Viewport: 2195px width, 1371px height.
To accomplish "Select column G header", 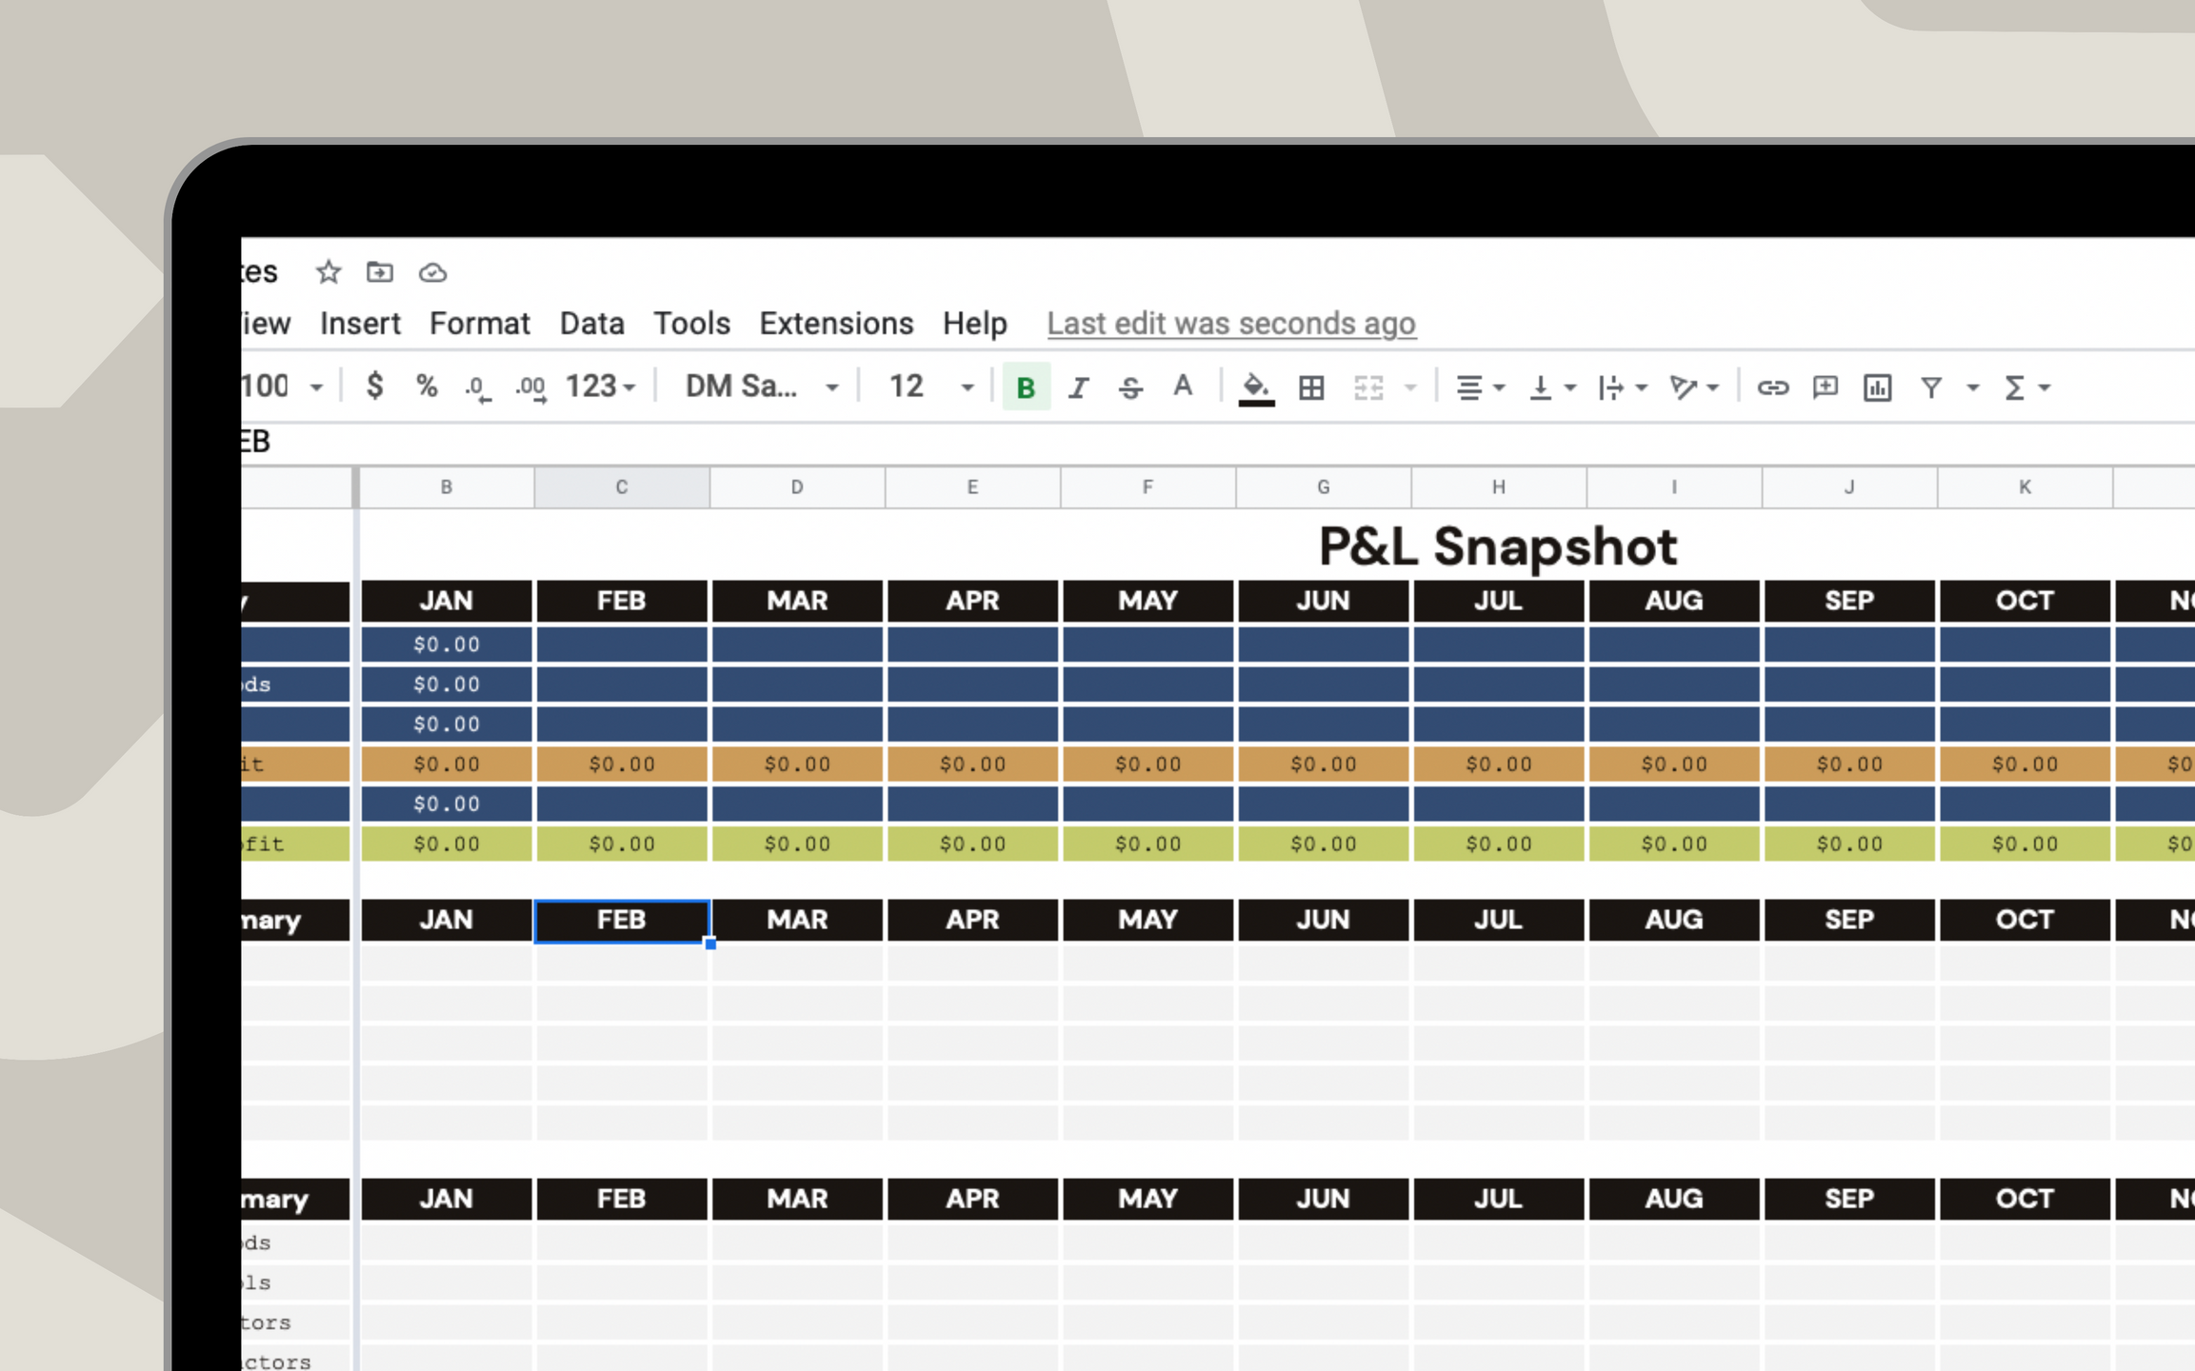I will (1323, 487).
